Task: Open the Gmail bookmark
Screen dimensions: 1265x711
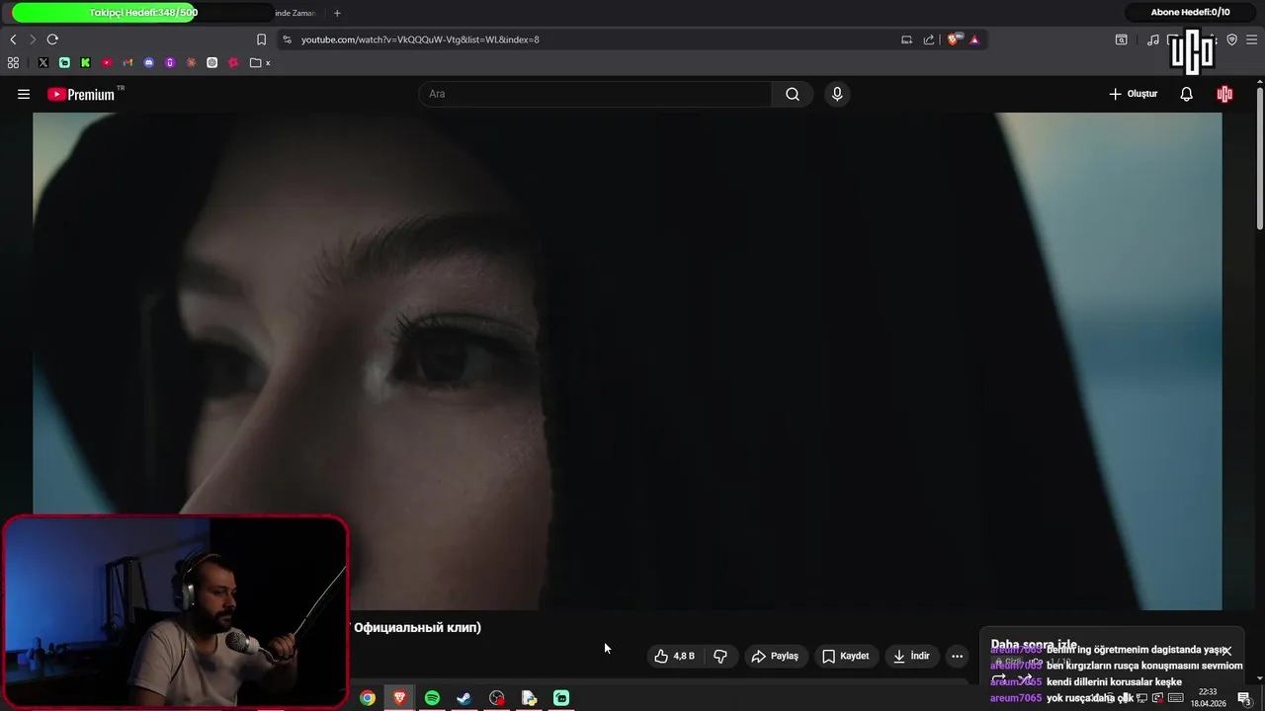Action: [127, 62]
